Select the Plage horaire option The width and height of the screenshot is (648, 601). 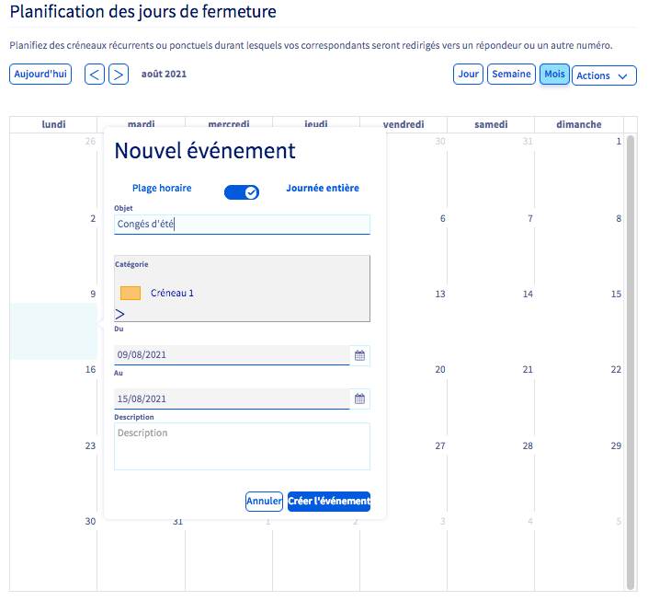point(162,188)
